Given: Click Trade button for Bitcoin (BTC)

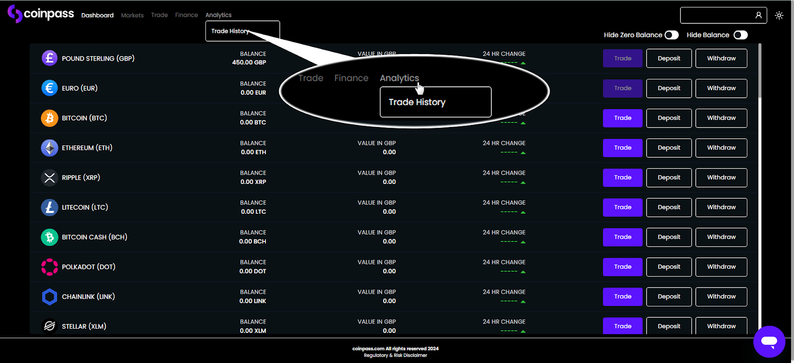Looking at the screenshot, I should (623, 118).
